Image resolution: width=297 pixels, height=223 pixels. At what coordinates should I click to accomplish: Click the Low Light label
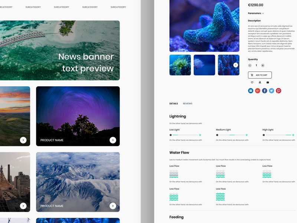pos(174,130)
